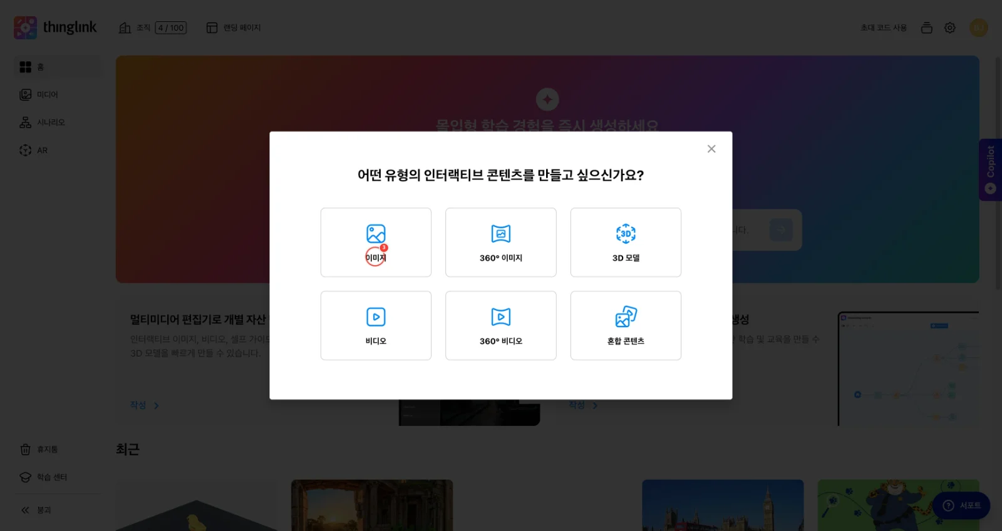
Task: Click the scenario flow diagram preview
Action: tap(908, 368)
